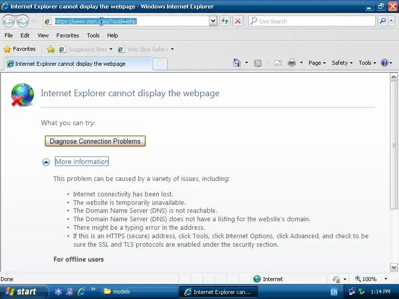This screenshot has height=299, width=399.
Task: Click the Done status bar text
Action: pyautogui.click(x=7, y=279)
